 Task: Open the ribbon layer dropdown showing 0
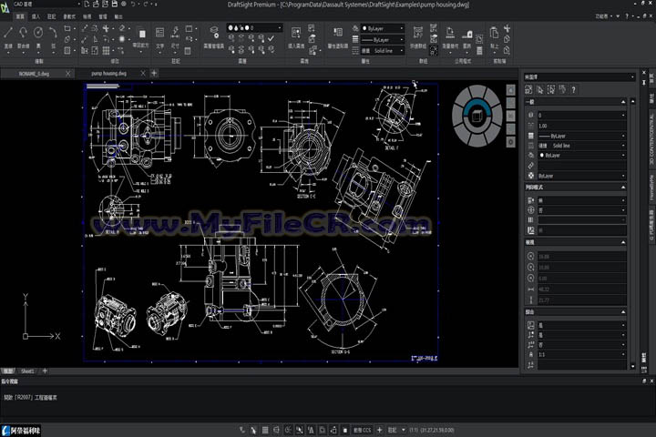[x=255, y=28]
